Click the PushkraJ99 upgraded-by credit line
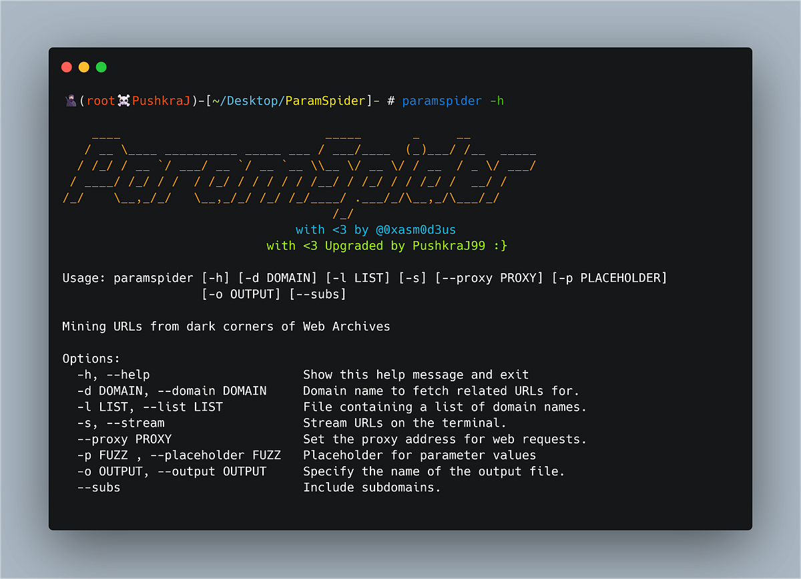This screenshot has width=801, height=579. 387,246
